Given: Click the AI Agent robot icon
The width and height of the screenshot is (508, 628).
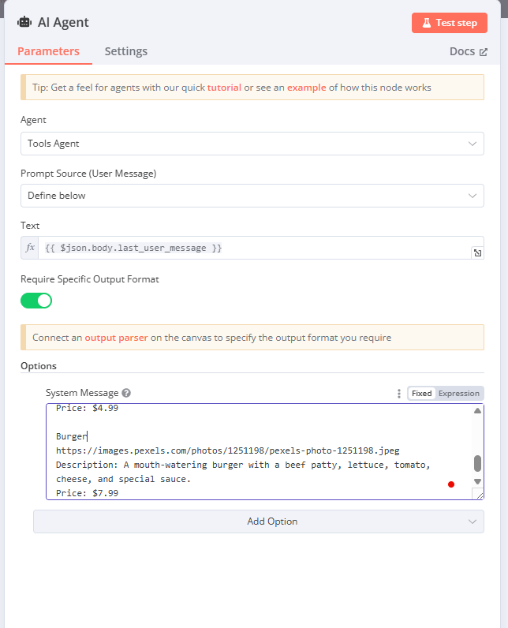Looking at the screenshot, I should 24,22.
